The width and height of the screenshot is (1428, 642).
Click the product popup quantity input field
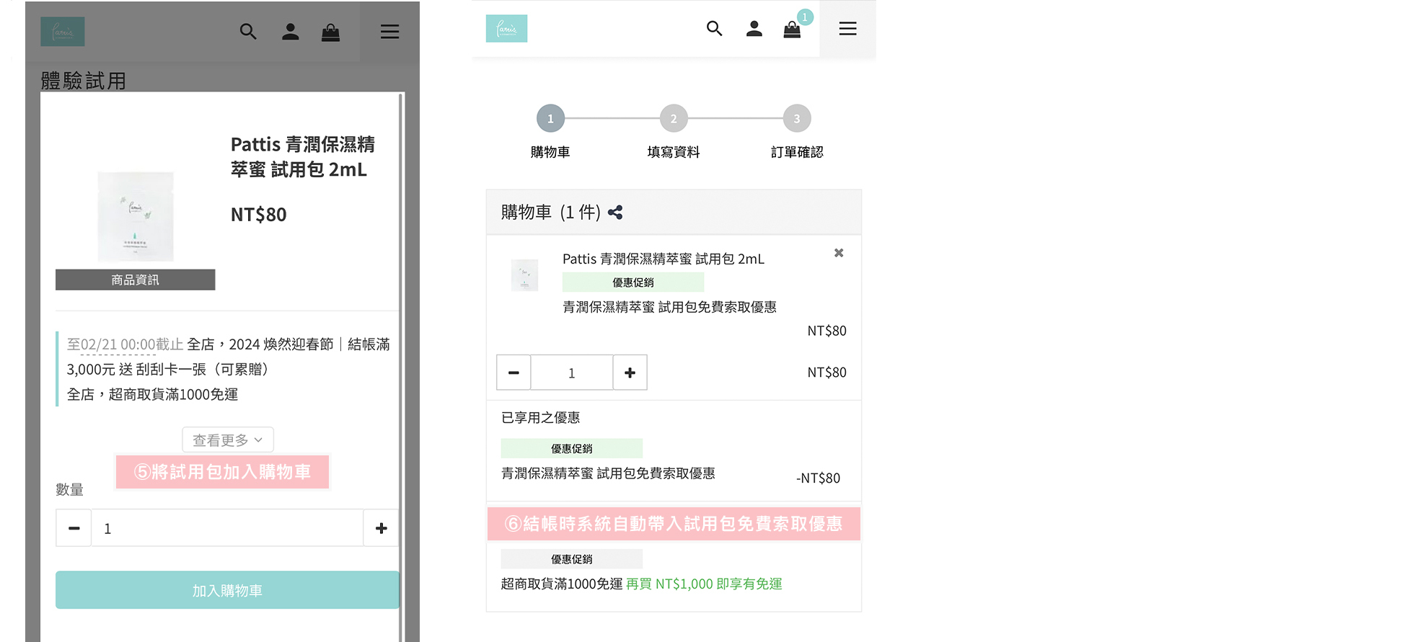point(226,528)
